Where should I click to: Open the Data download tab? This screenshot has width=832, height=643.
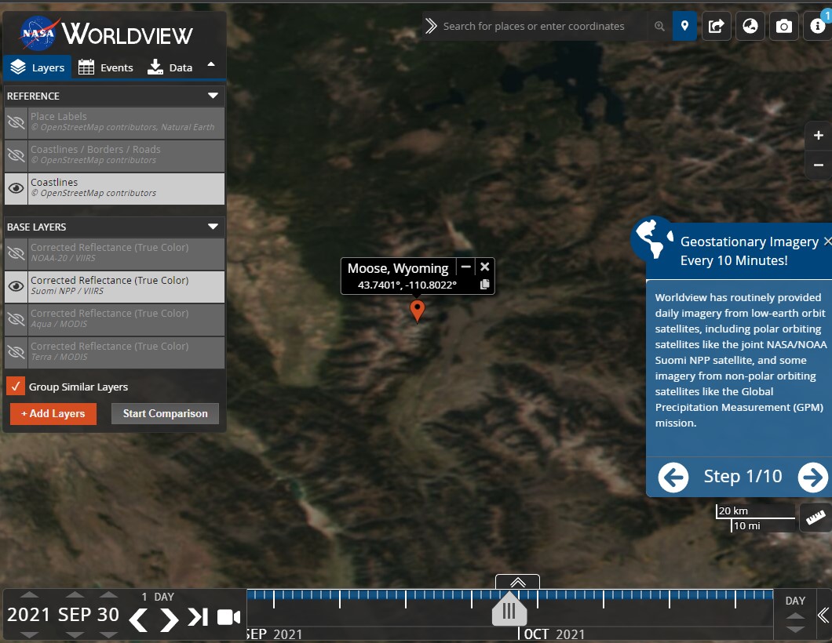click(170, 67)
